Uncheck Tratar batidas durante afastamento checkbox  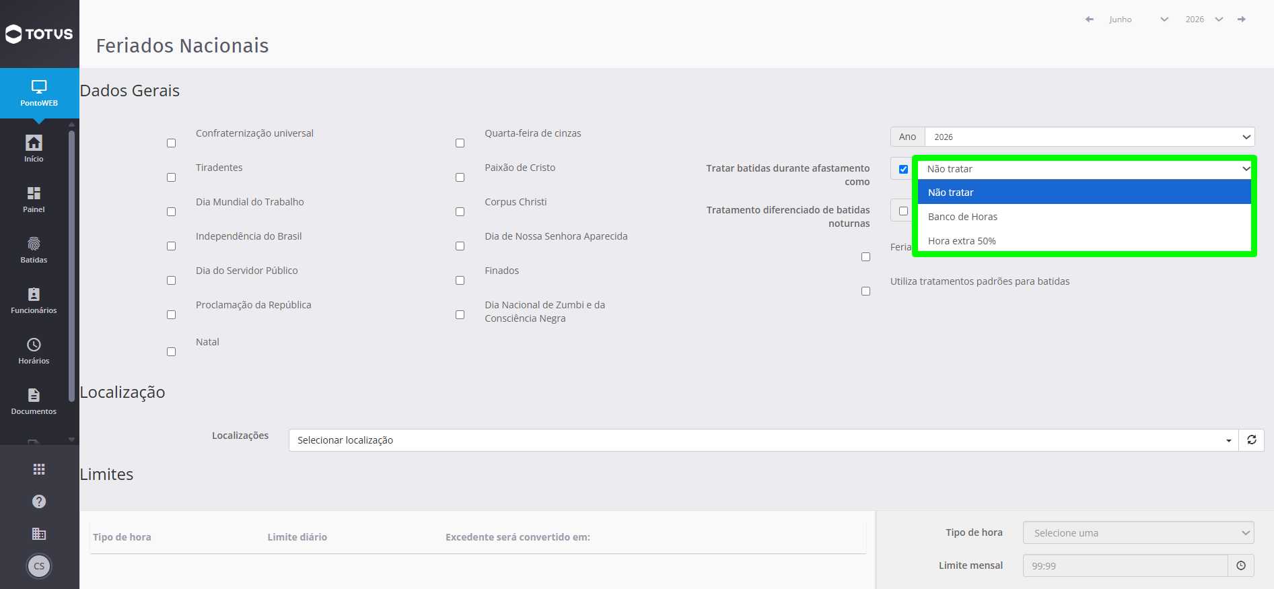903,169
